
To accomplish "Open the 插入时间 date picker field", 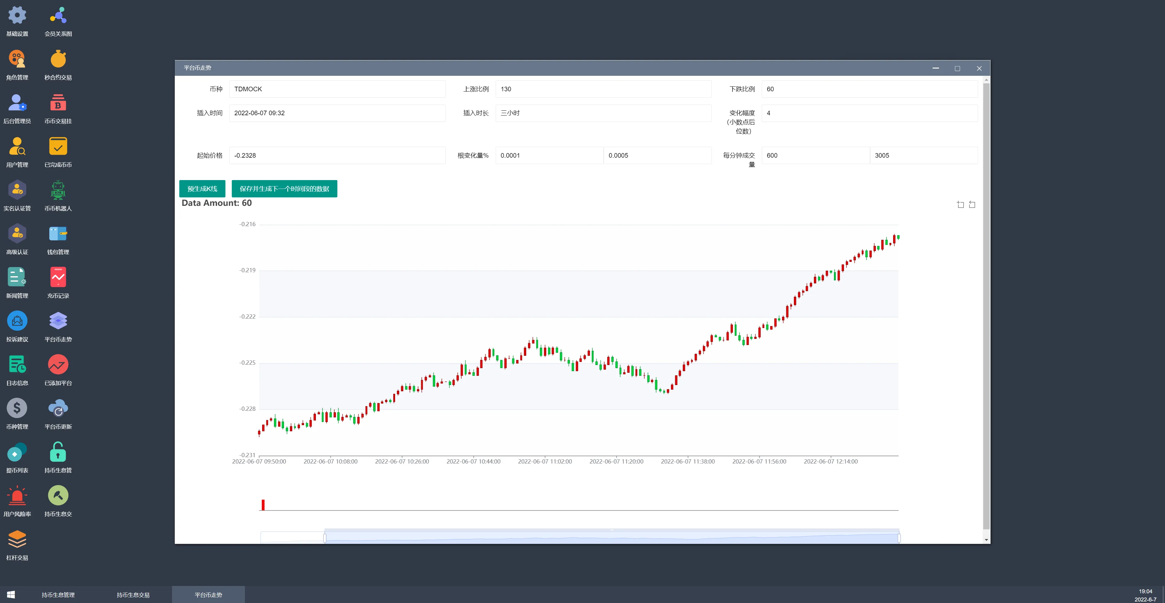I will [x=337, y=113].
